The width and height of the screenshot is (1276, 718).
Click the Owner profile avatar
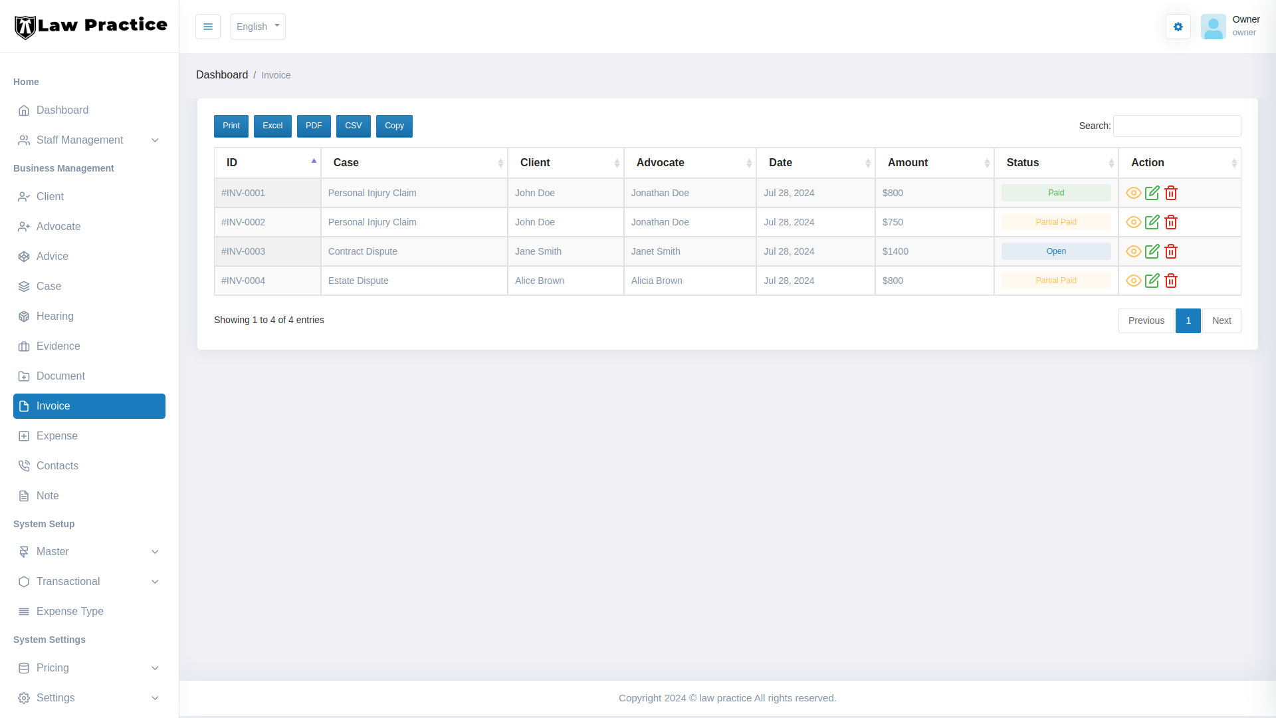click(x=1213, y=27)
